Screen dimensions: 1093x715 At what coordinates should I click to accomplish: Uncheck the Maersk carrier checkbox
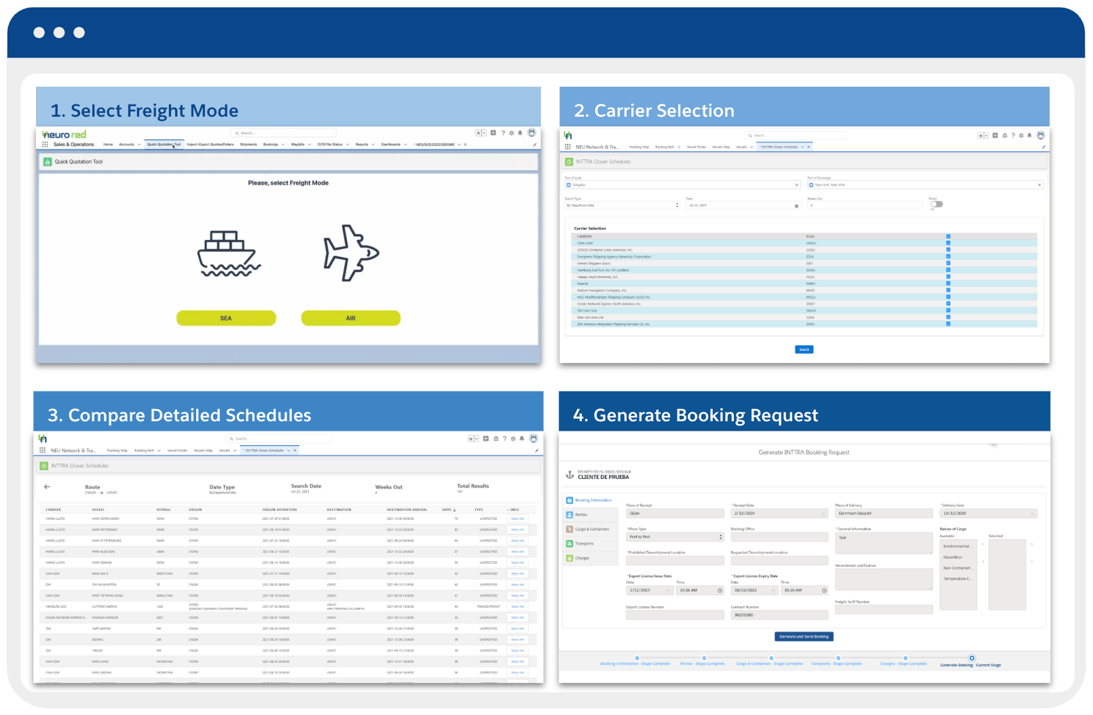[948, 284]
